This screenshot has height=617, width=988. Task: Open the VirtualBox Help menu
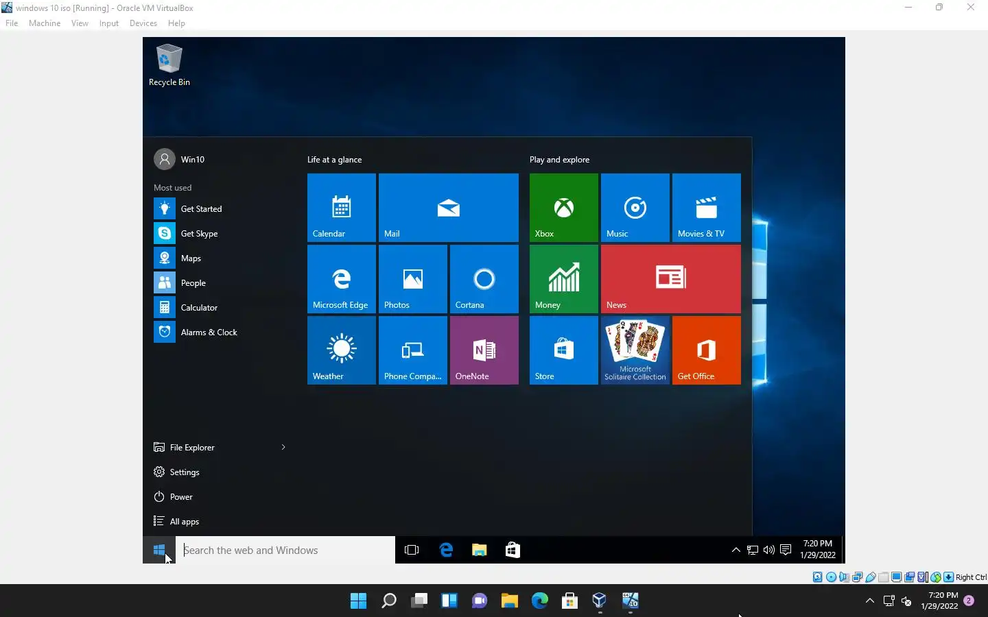point(176,23)
